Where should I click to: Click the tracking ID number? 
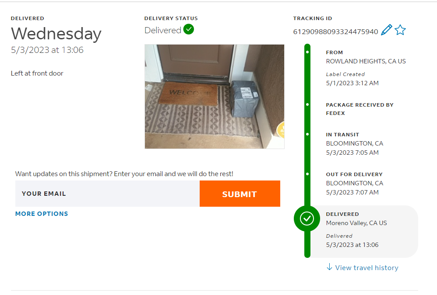[x=335, y=31]
